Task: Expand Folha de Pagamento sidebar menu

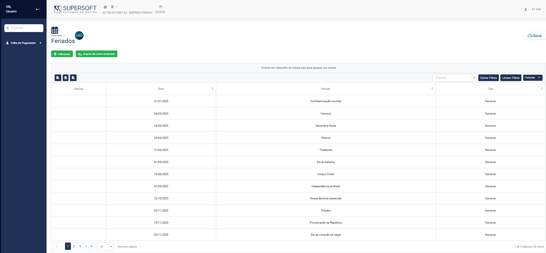Action: [23, 43]
